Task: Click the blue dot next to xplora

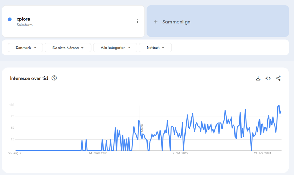Action: pos(10,19)
